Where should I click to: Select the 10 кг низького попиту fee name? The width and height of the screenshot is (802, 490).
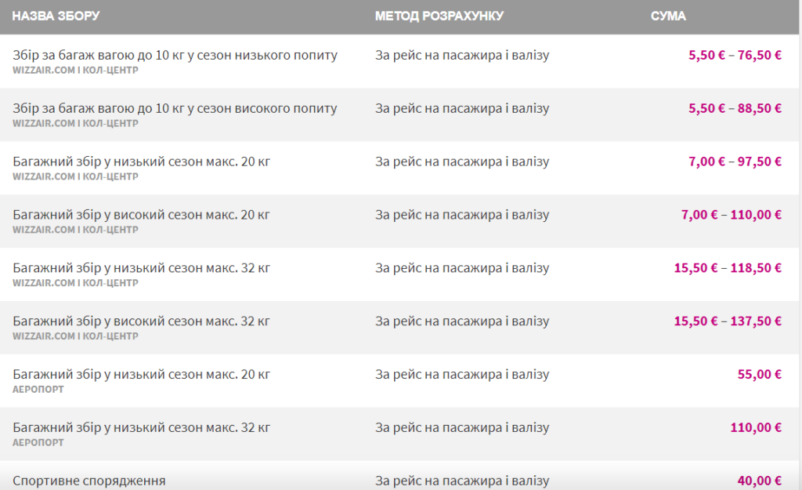point(175,55)
